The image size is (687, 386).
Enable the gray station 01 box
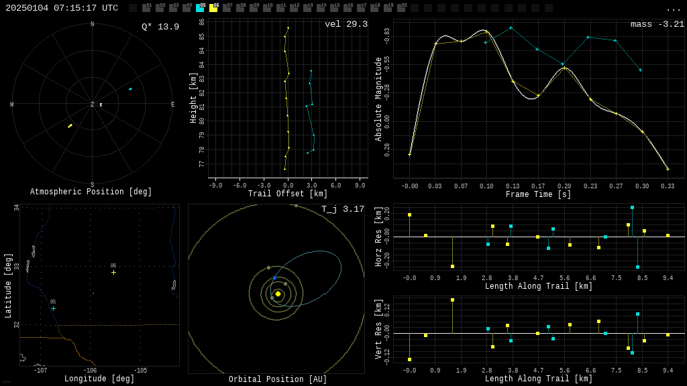pyautogui.click(x=146, y=8)
